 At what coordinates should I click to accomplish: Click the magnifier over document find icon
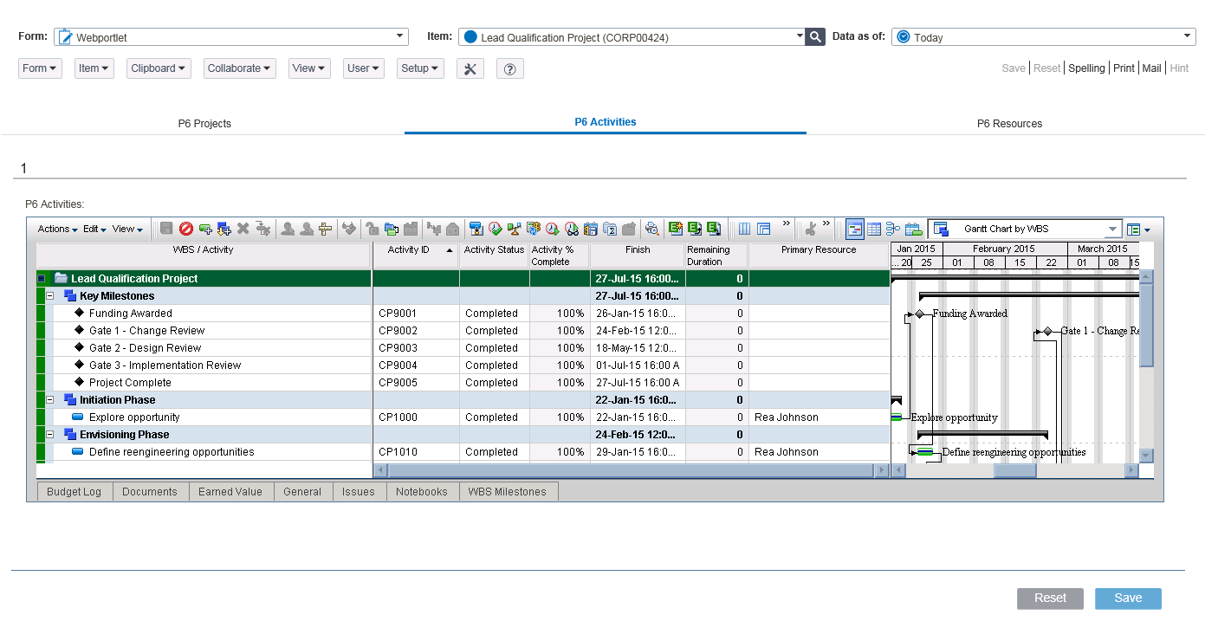[x=652, y=229]
